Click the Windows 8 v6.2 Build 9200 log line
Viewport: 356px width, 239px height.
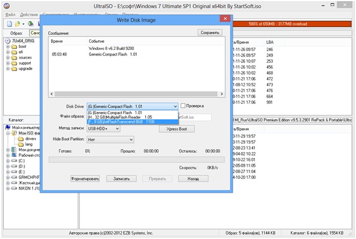111,48
